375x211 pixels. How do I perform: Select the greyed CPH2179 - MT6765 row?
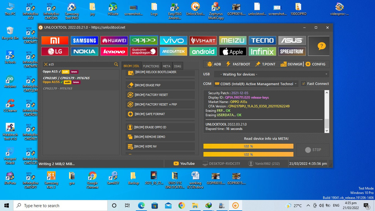[x=81, y=88]
